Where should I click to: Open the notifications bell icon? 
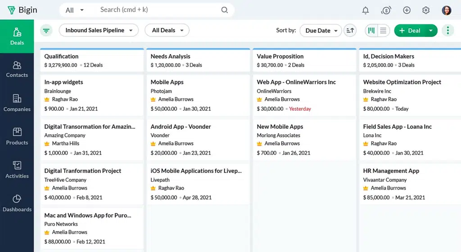[366, 10]
